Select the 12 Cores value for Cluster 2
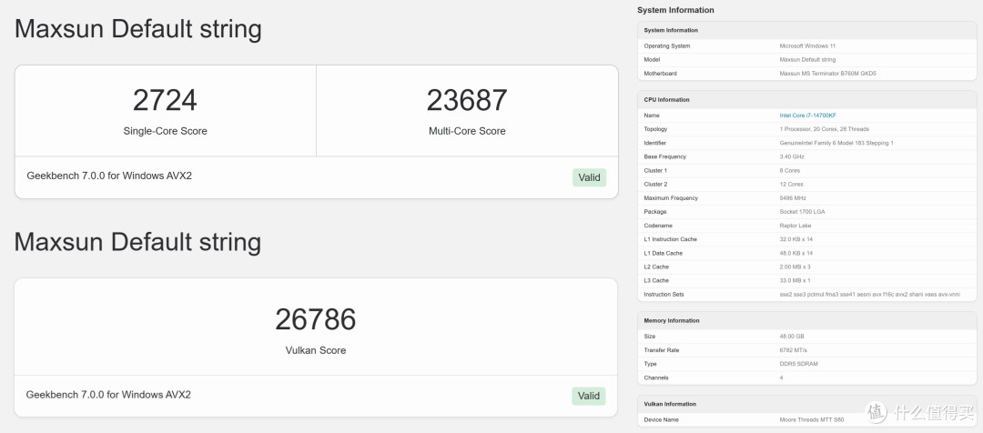The image size is (983, 433). (791, 185)
